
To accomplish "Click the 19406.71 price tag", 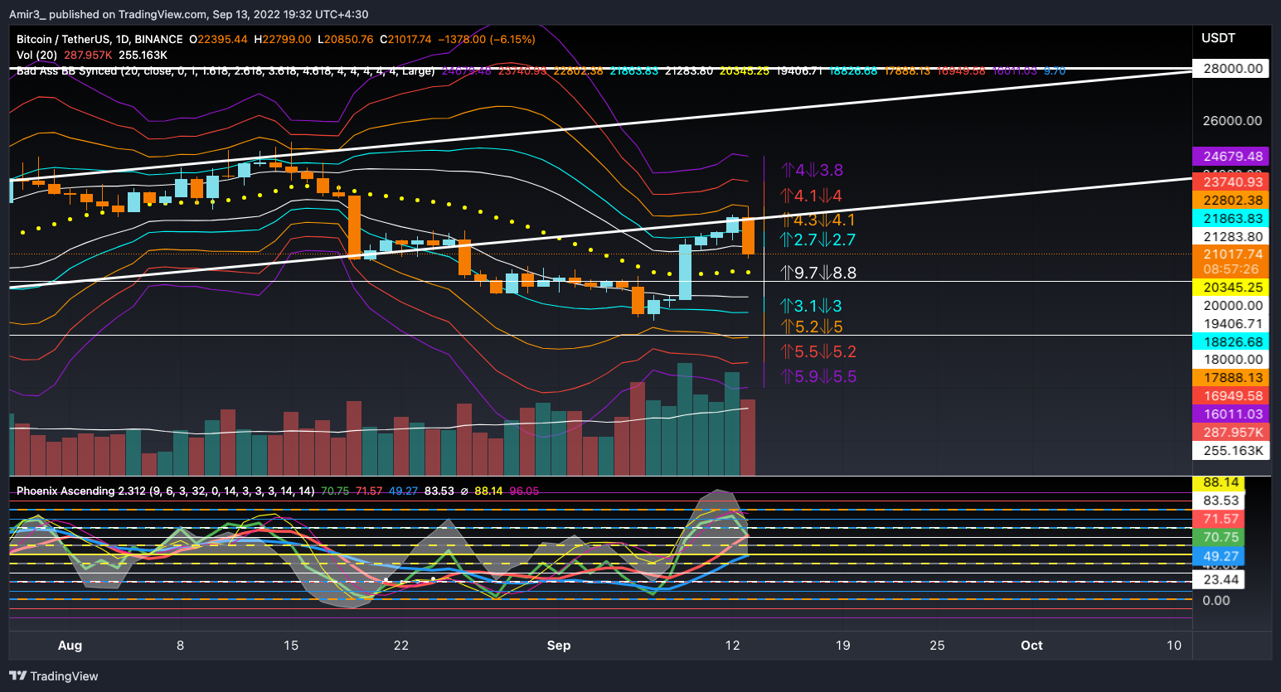I will (1232, 324).
